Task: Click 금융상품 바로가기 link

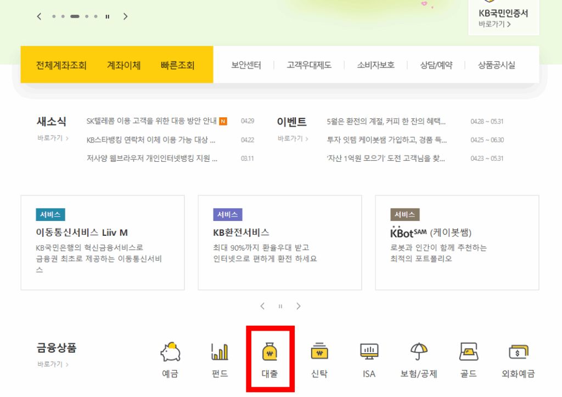Action: point(53,364)
